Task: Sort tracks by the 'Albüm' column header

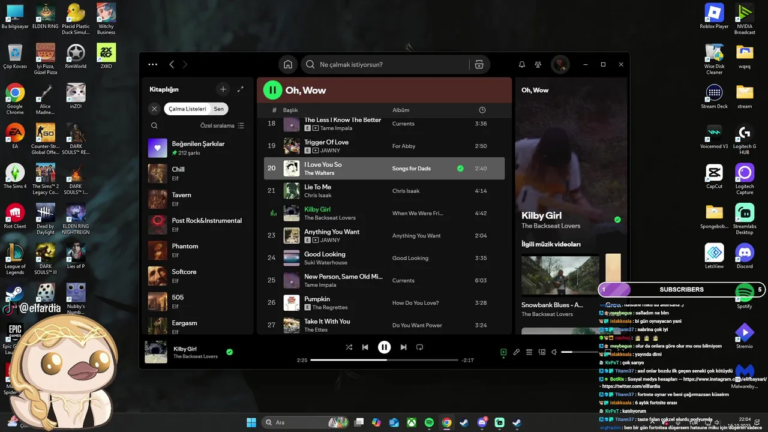Action: [x=401, y=110]
